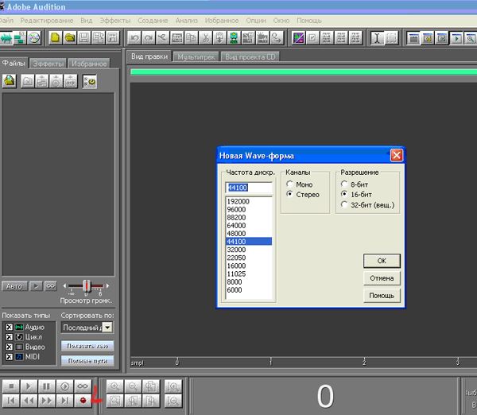This screenshot has width=477, height=415.
Task: Click the Go to Beginning transport button
Action: click(11, 401)
